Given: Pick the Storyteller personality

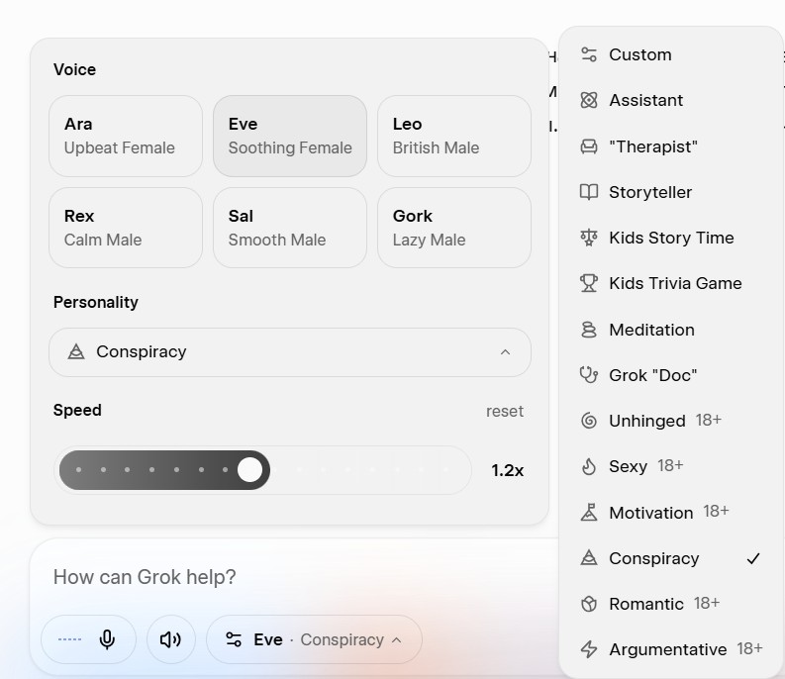Looking at the screenshot, I should [x=671, y=192].
